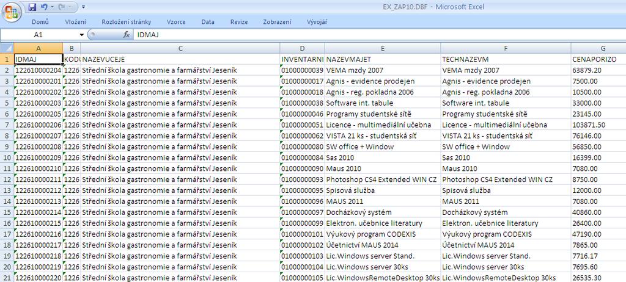626x282 pixels.
Task: Open the Undo history dropdown arrow
Action: [51, 7]
